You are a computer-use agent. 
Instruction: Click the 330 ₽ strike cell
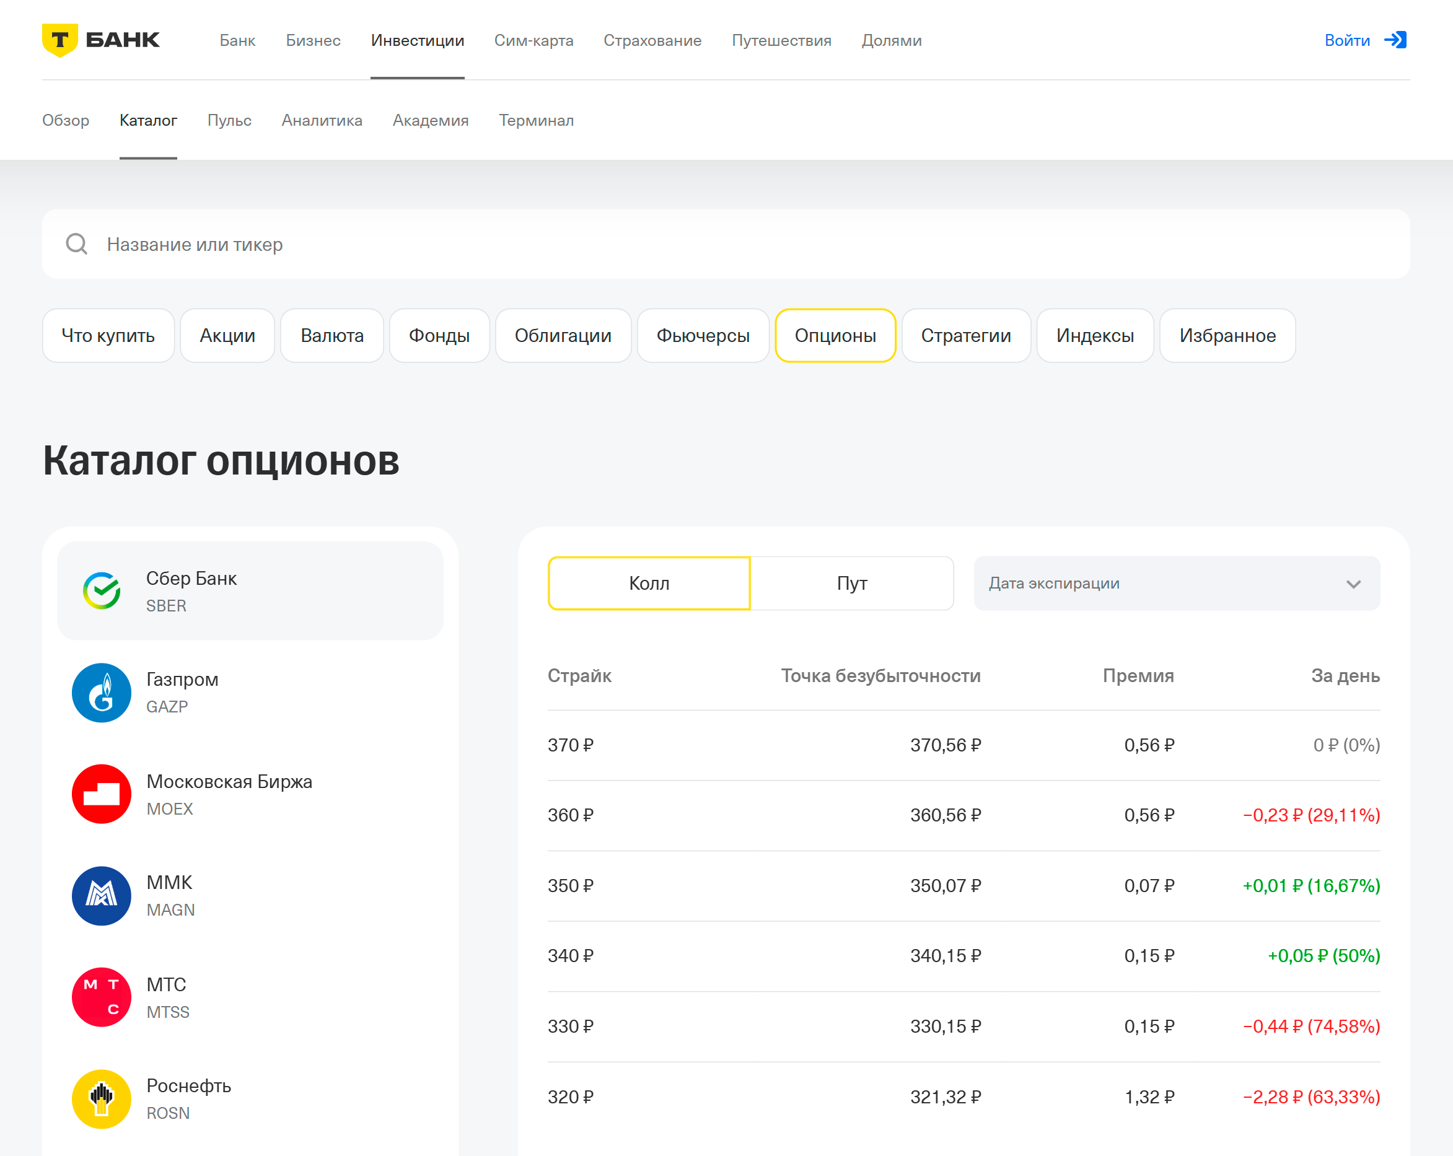(570, 1027)
